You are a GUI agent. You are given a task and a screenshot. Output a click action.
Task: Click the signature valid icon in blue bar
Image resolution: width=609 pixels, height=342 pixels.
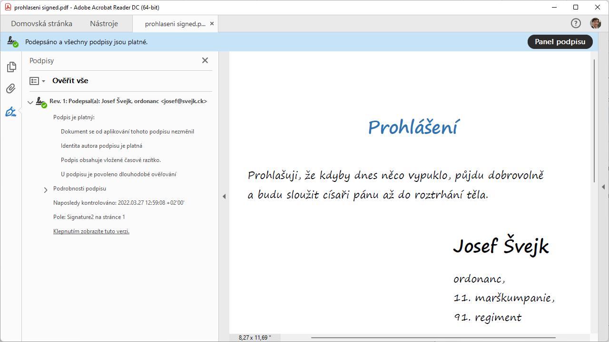[x=13, y=42]
